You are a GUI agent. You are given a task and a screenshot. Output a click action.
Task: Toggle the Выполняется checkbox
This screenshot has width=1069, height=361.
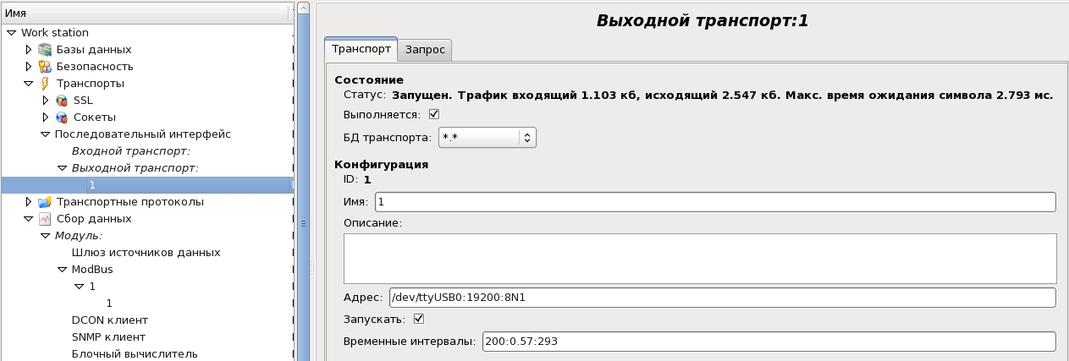[x=435, y=114]
